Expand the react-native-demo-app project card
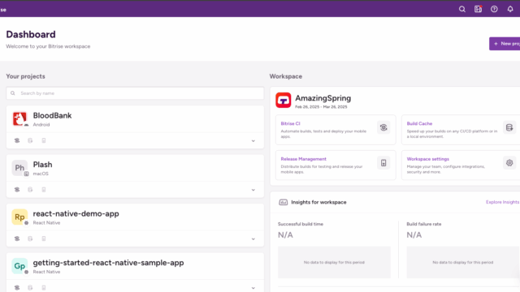The height and width of the screenshot is (292, 520). (x=253, y=239)
